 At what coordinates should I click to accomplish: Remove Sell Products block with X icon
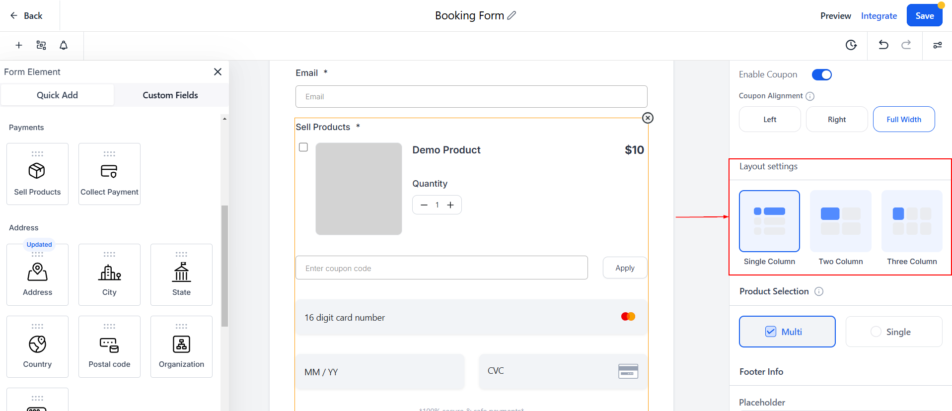click(648, 118)
